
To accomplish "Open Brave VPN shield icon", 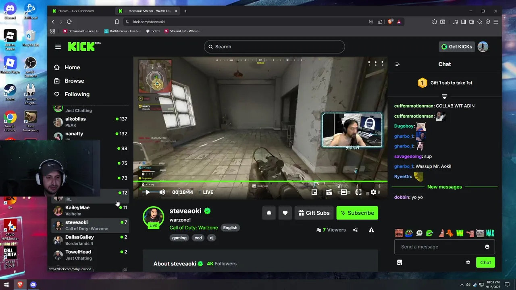I will coord(488,22).
